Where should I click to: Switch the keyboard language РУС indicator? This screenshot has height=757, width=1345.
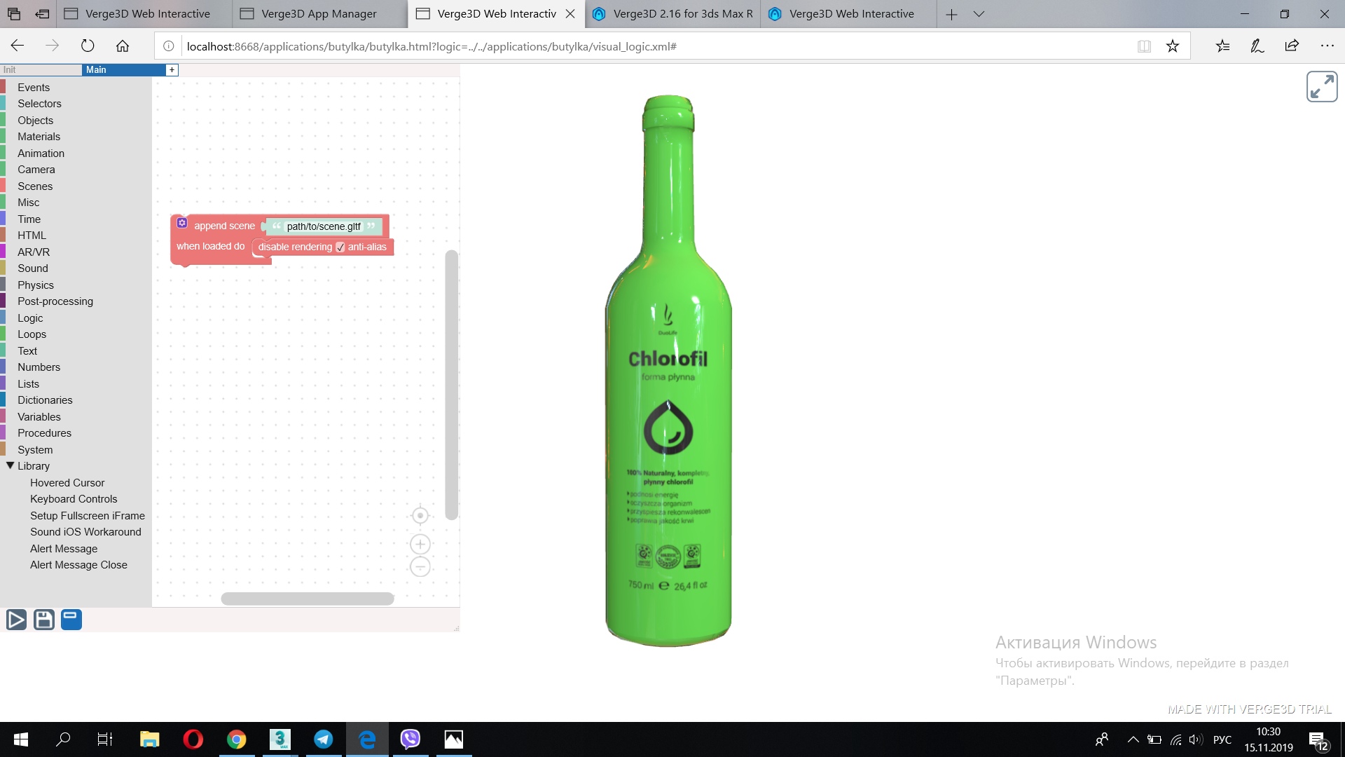[x=1222, y=739]
